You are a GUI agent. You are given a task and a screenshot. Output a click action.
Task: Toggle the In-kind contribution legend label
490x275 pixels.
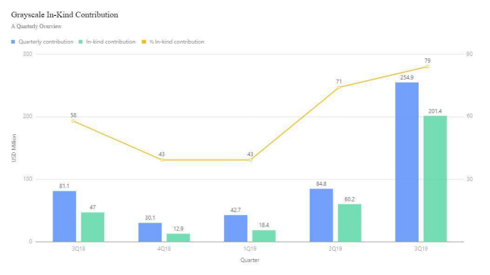point(111,42)
